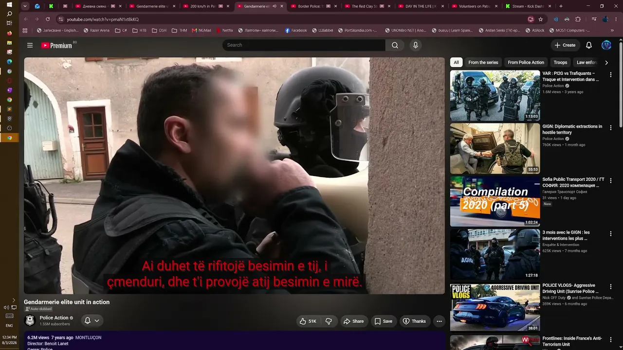Start voice search with the microphone
This screenshot has height=350, width=623.
tap(415, 45)
